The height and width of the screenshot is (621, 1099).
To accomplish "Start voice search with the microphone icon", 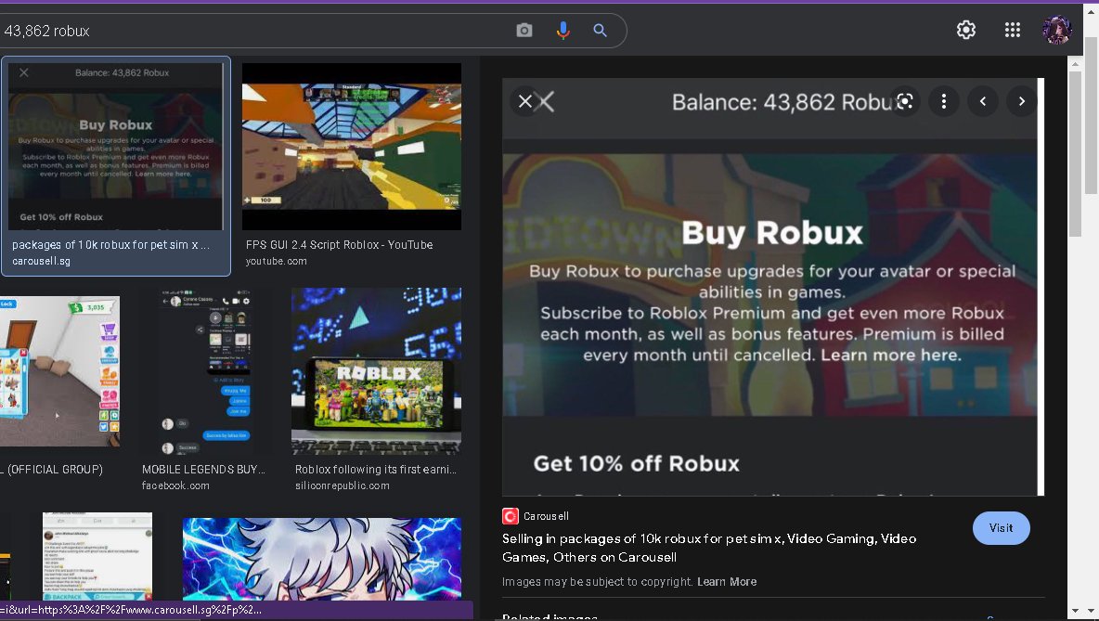I will click(x=562, y=30).
